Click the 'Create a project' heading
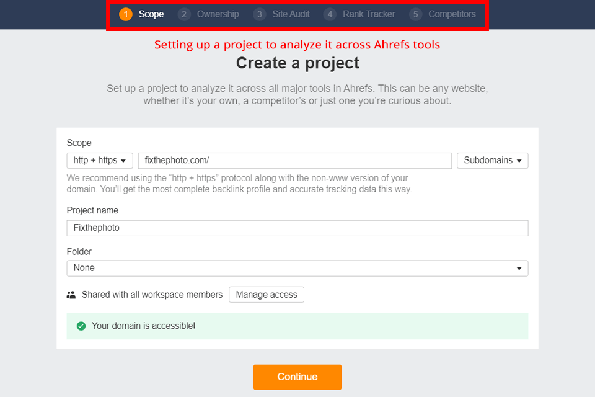The height and width of the screenshot is (397, 595). tap(297, 63)
